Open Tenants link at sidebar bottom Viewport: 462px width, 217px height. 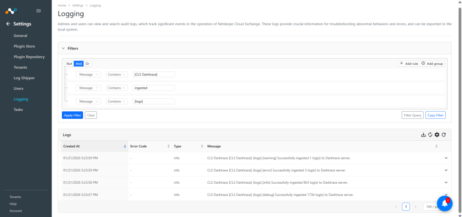tap(15, 197)
